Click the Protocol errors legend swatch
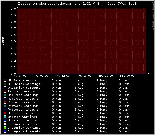 (x=5, y=102)
